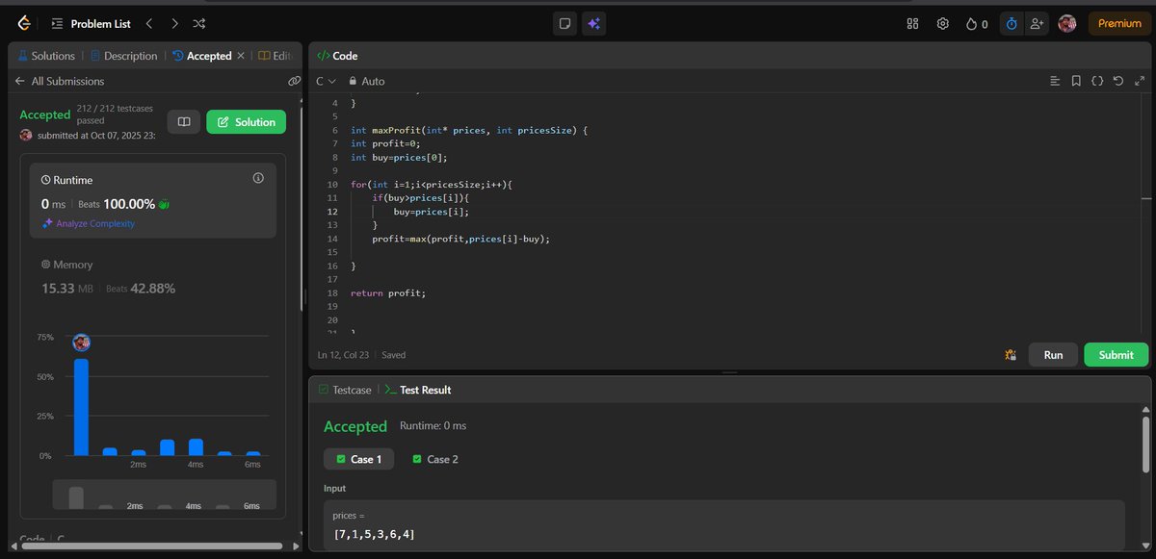Start the stopwatch timer icon

click(x=1011, y=24)
